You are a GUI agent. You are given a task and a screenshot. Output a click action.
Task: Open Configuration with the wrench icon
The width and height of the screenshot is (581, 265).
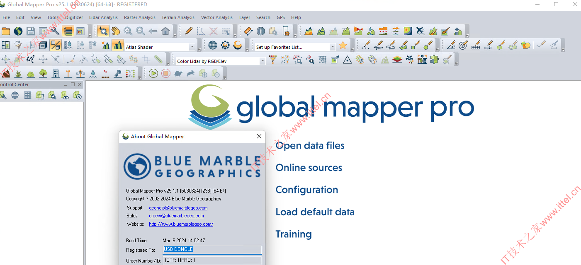click(x=56, y=31)
